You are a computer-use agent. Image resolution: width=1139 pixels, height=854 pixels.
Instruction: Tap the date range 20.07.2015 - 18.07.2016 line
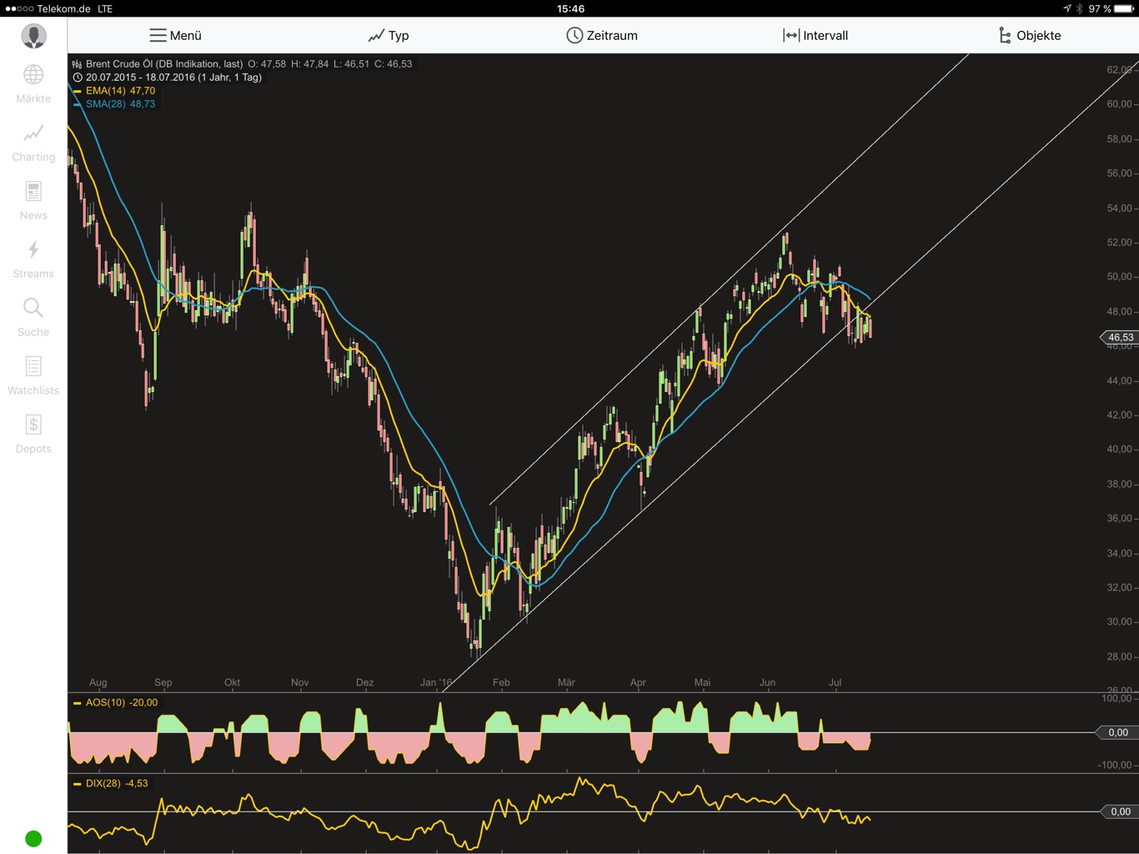click(173, 77)
